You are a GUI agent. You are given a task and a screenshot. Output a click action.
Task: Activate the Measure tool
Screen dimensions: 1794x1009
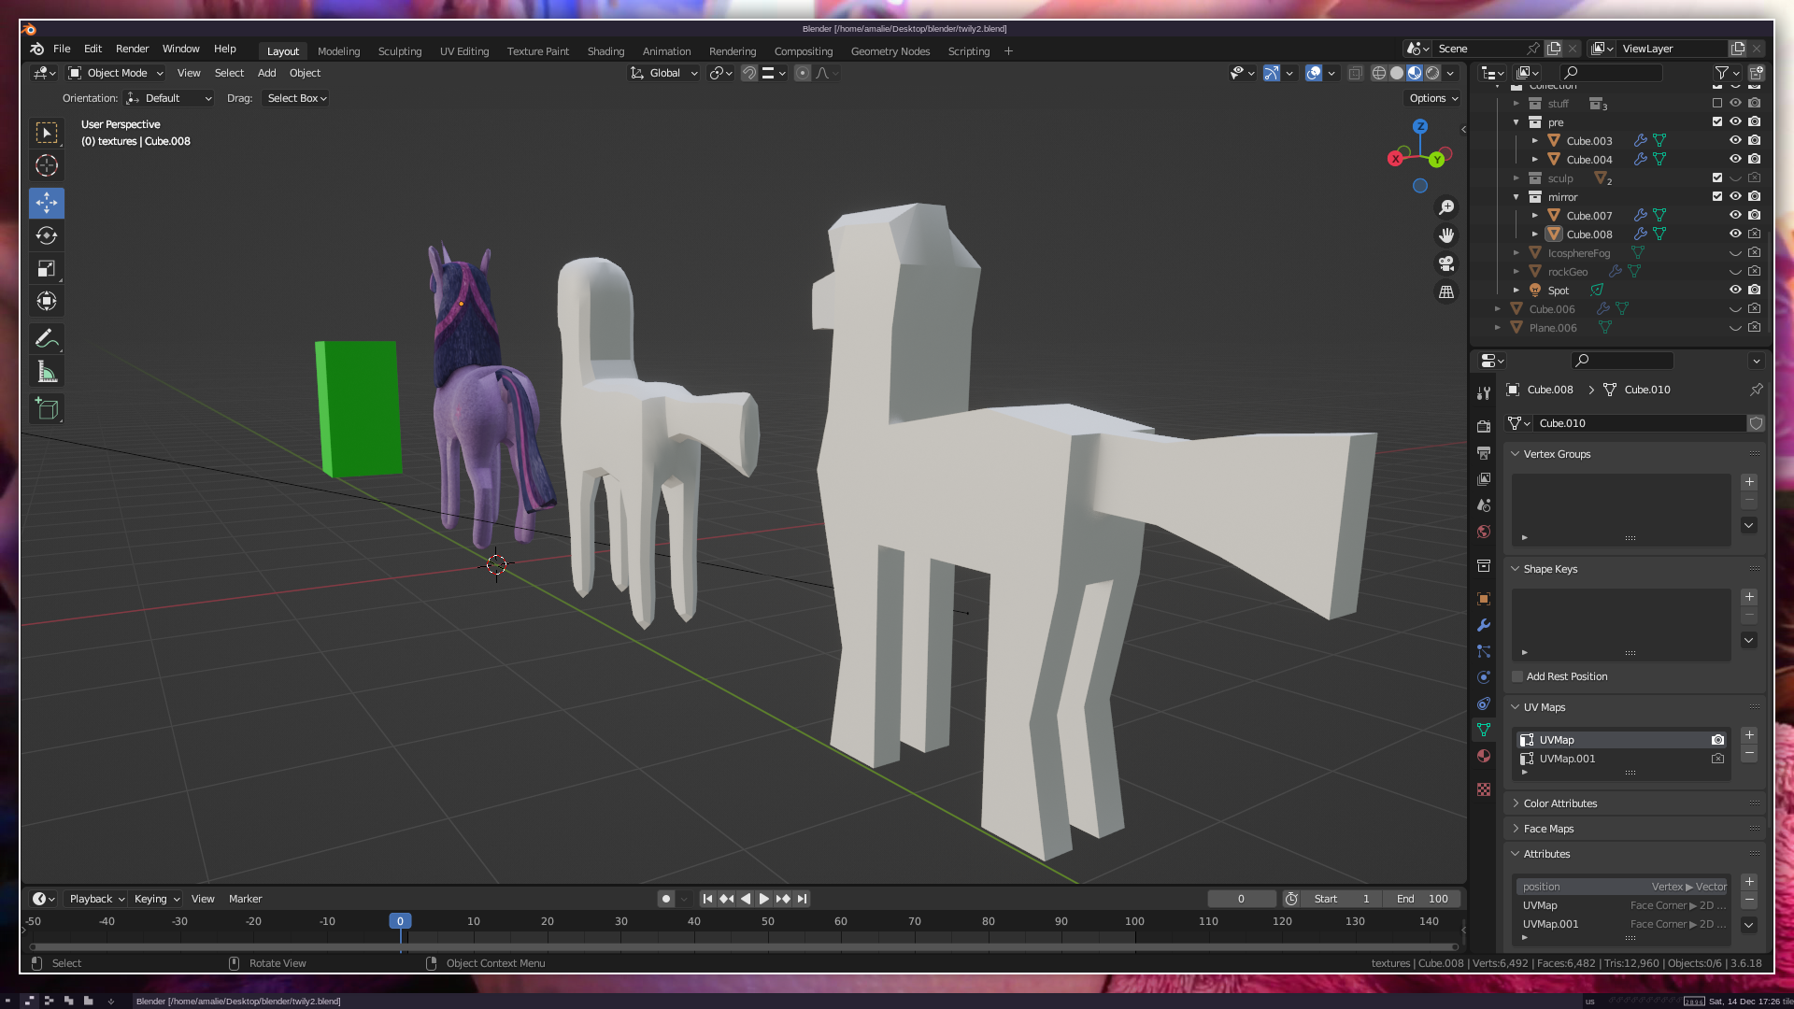[x=47, y=373]
